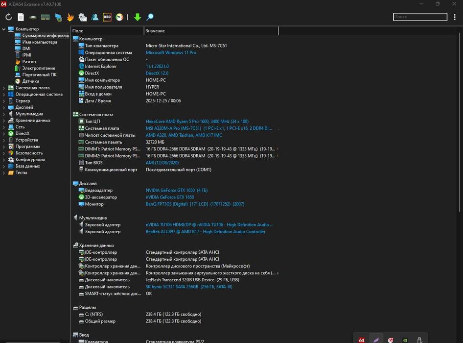This screenshot has height=343, width=463.
Task: Open the BenQ FP73GS monitor link
Action: (x=195, y=204)
